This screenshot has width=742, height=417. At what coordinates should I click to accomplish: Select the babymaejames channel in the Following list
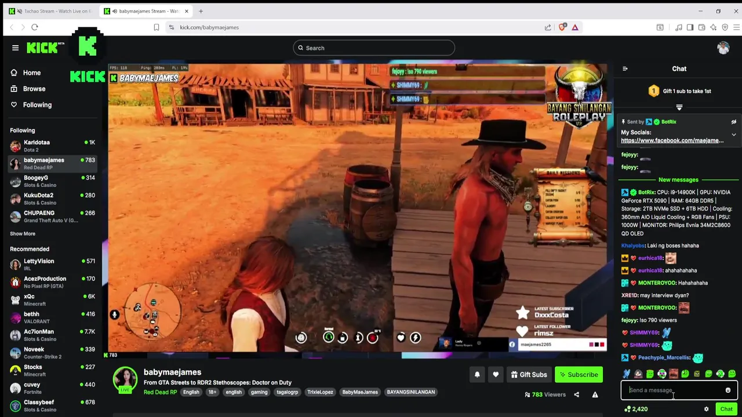52,163
